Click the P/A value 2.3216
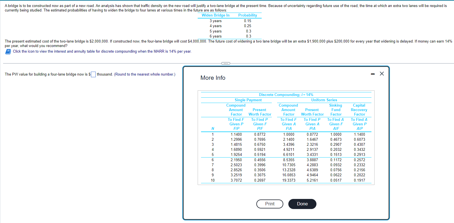This screenshot has height=223, width=454. (x=312, y=145)
